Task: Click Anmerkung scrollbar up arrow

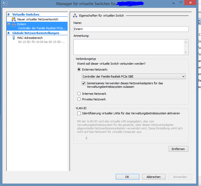Action: pos(186,42)
